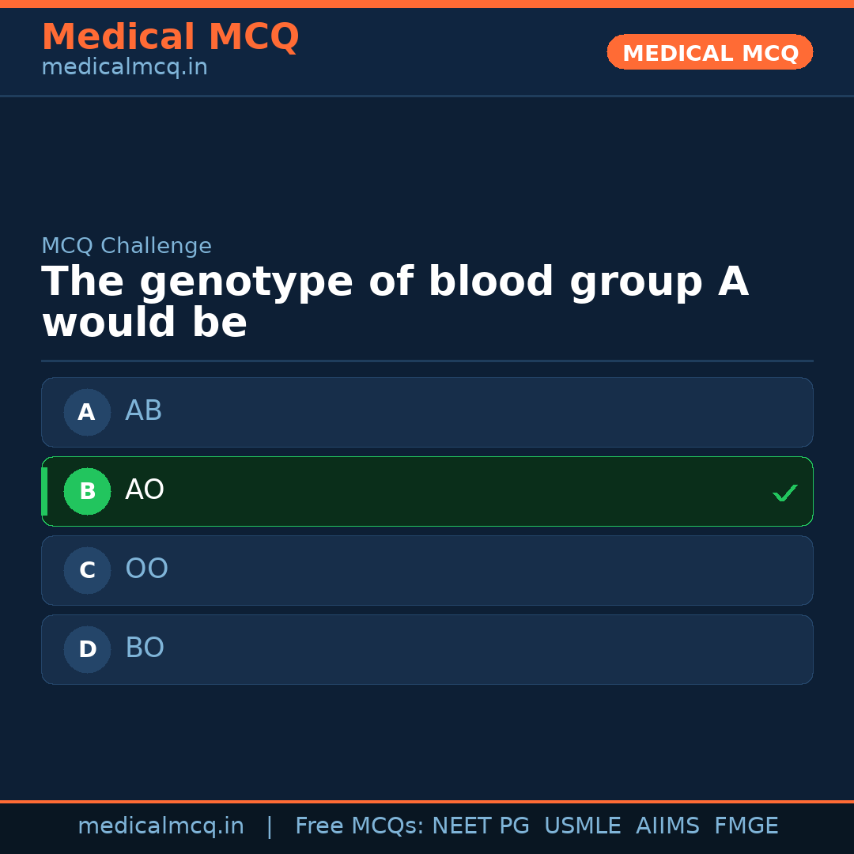Click the FMGE text in the footer
The width and height of the screenshot is (854, 854).
point(746,826)
